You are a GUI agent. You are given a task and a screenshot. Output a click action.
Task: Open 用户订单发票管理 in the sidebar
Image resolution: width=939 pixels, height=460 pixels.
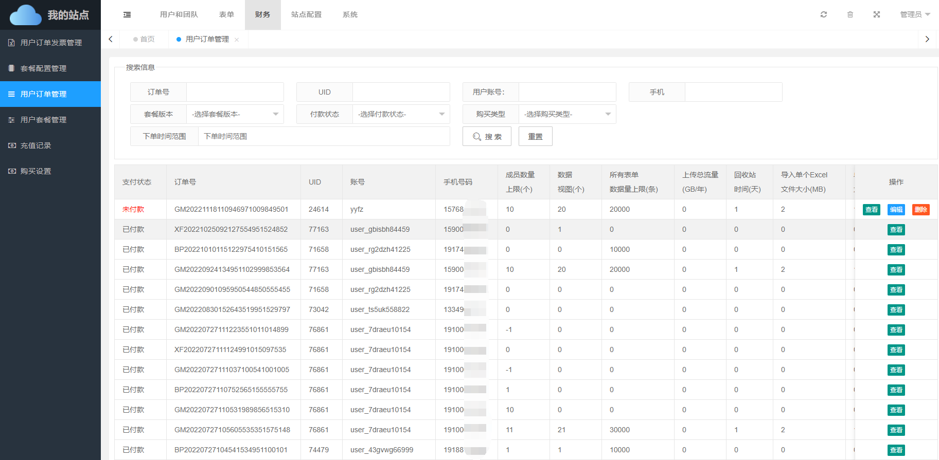coord(50,43)
